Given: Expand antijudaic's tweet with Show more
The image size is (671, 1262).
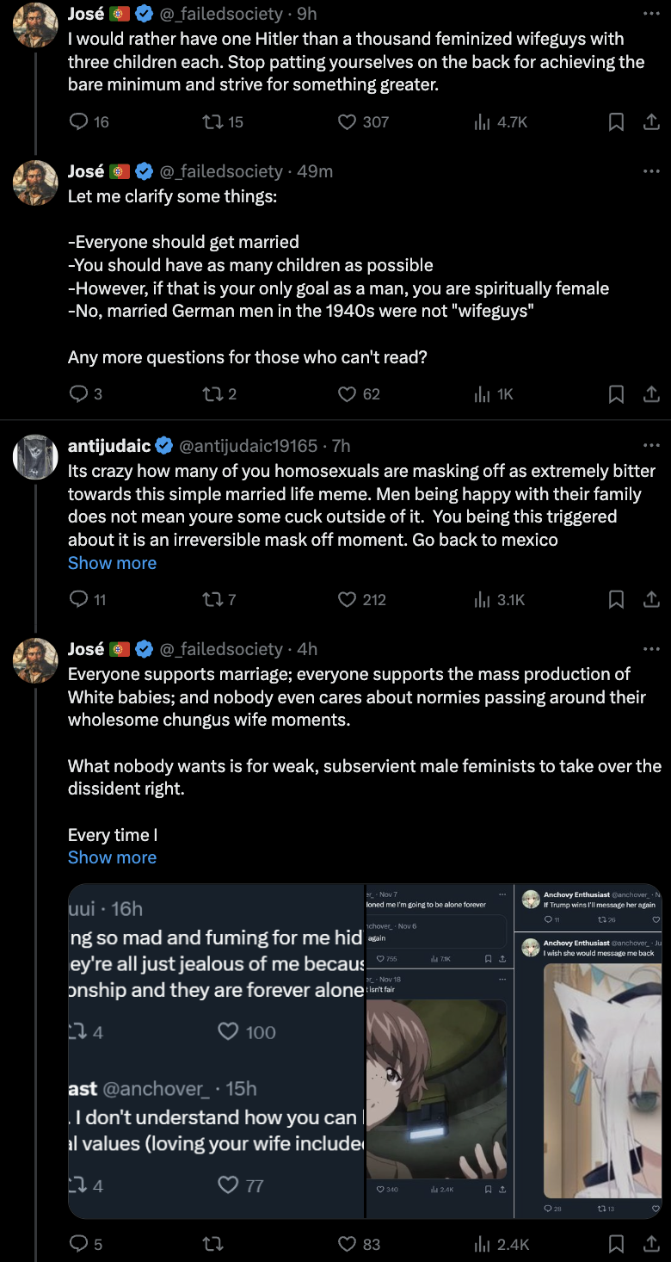Looking at the screenshot, I should [x=112, y=563].
